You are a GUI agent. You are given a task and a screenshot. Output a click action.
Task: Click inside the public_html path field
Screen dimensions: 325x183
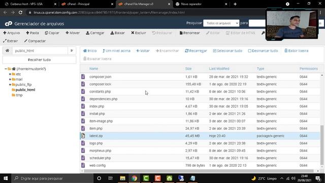point(40,51)
